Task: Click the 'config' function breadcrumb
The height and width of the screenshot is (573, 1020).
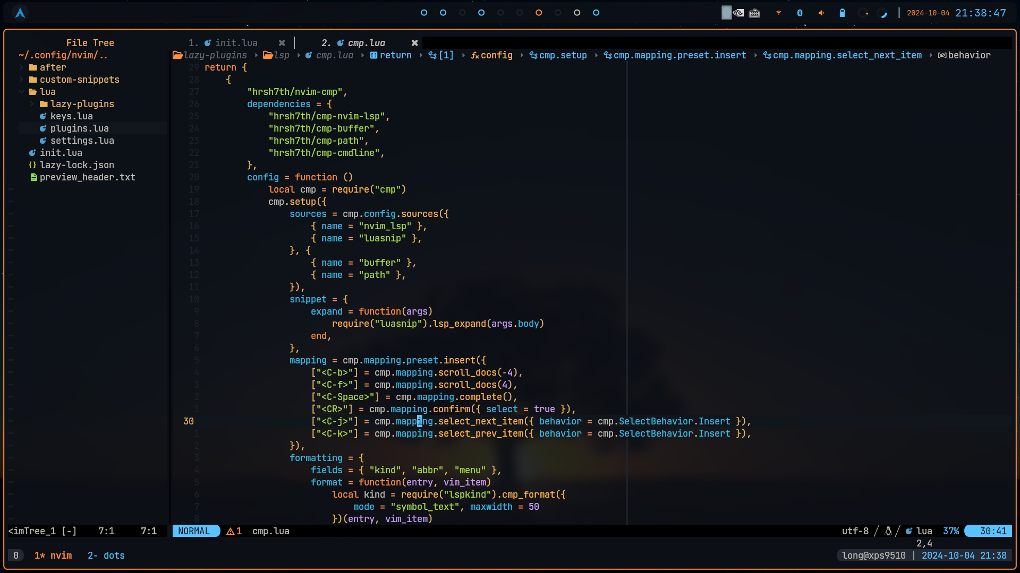Action: tap(492, 55)
